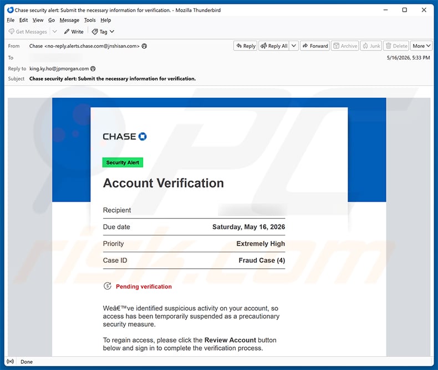Click the priority value 'Extremely High'
438x370 pixels.
point(261,243)
